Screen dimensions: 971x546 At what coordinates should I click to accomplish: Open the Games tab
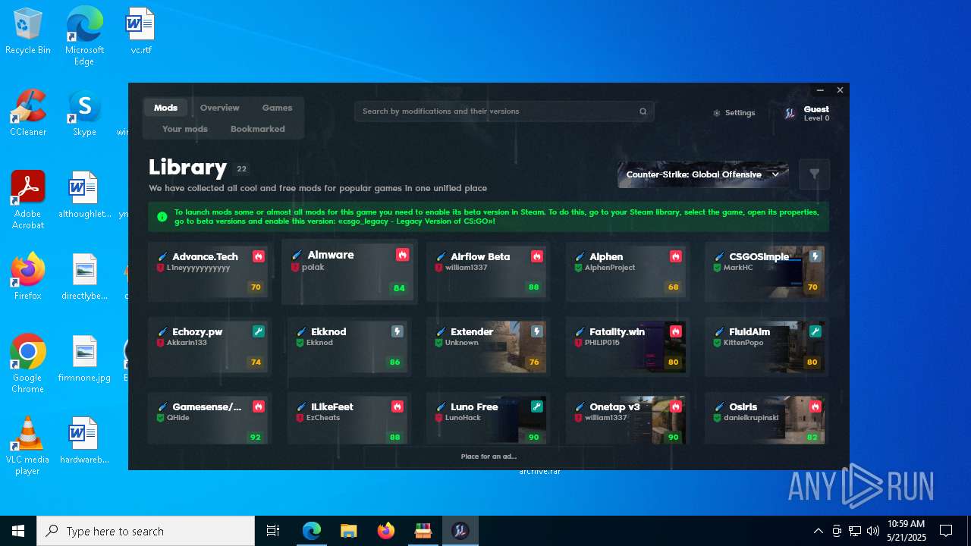[x=277, y=108]
